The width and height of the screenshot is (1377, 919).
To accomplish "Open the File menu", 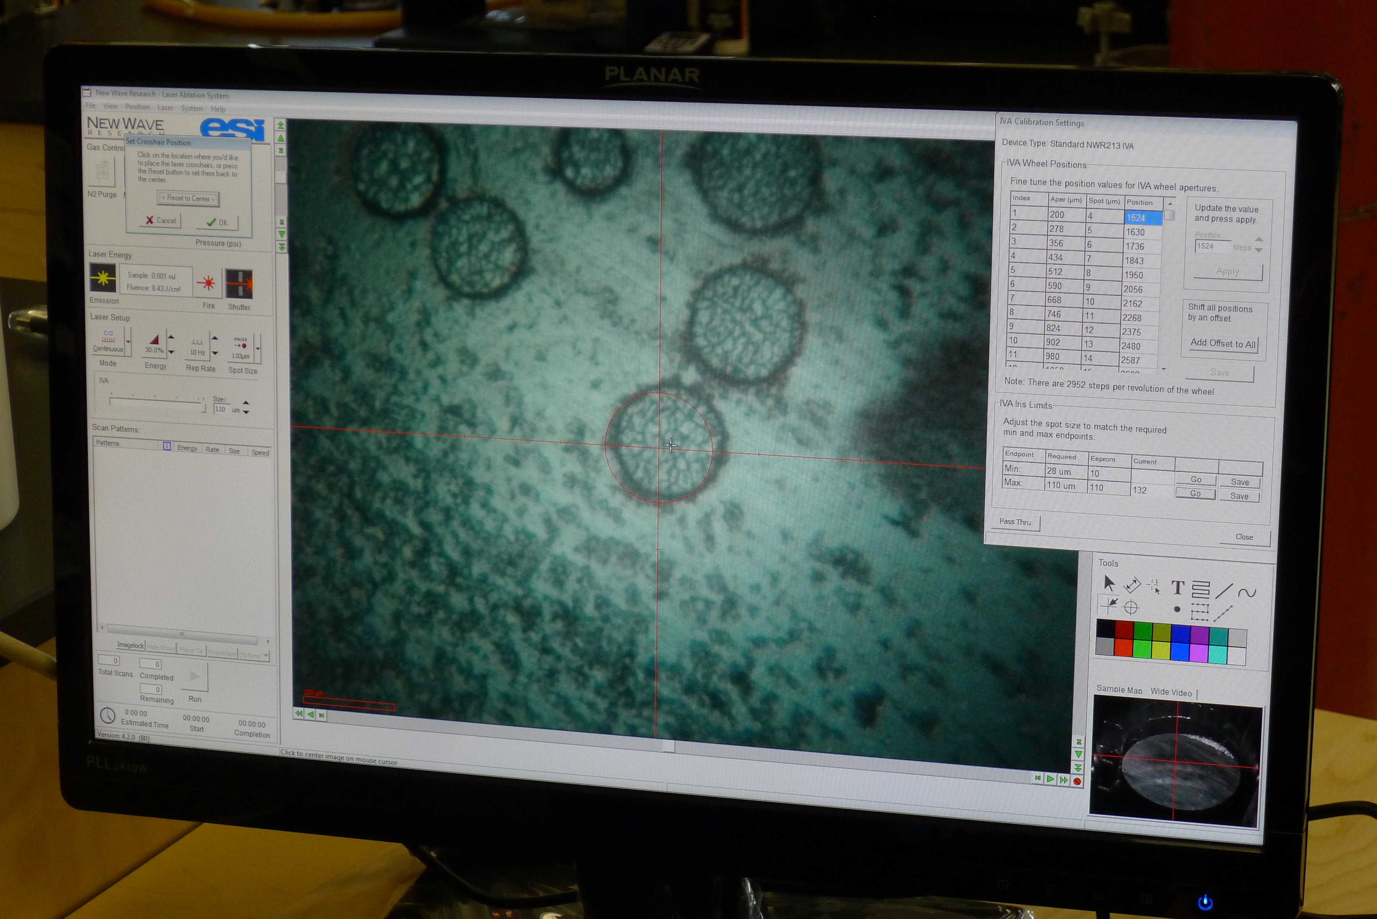I will tap(90, 105).
